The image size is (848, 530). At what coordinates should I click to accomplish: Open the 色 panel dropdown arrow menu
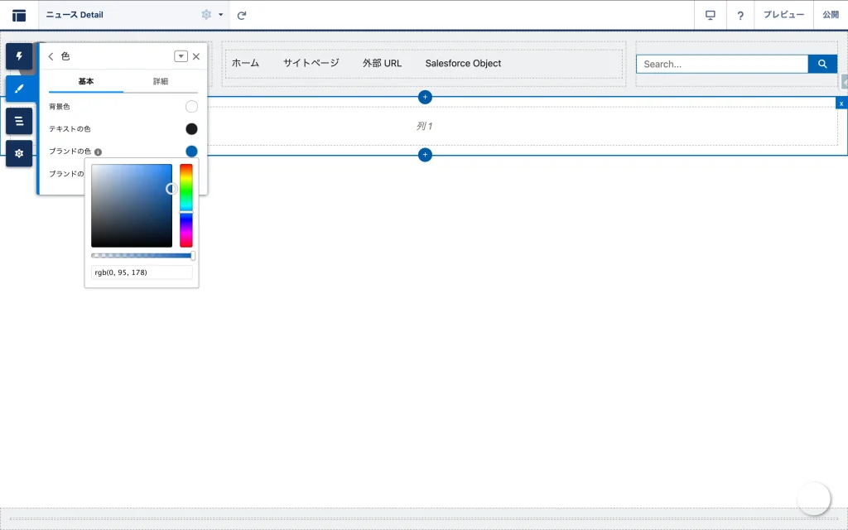(181, 56)
